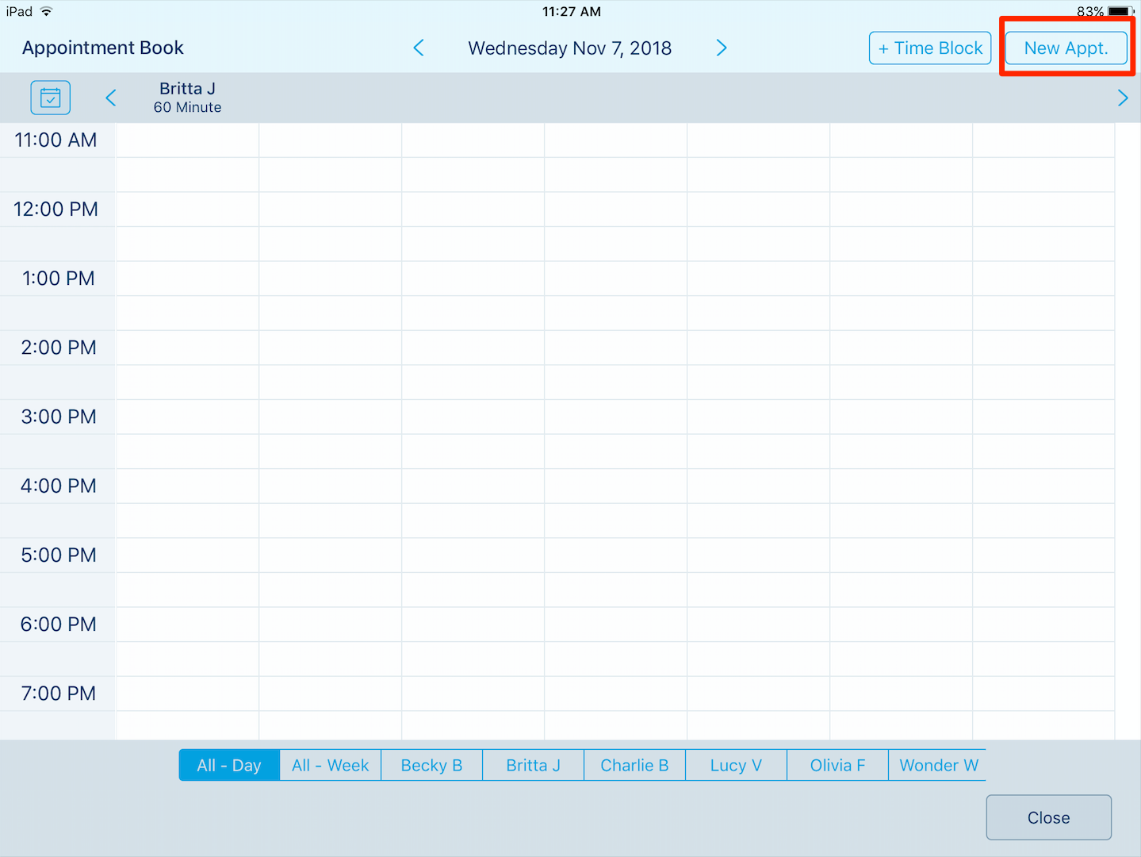Click the New Appt. button
1141x857 pixels.
[x=1066, y=48]
